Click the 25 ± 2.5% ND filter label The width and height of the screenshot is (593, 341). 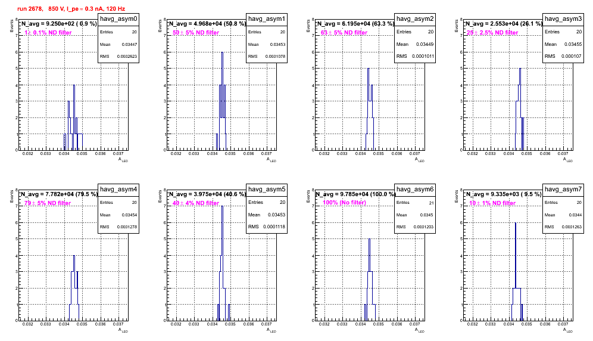pyautogui.click(x=492, y=33)
